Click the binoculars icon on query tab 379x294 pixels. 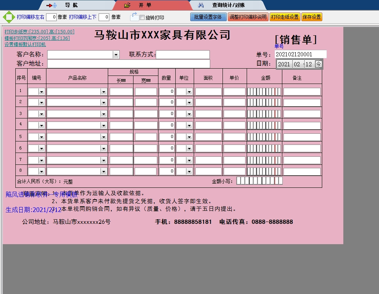click(x=201, y=5)
